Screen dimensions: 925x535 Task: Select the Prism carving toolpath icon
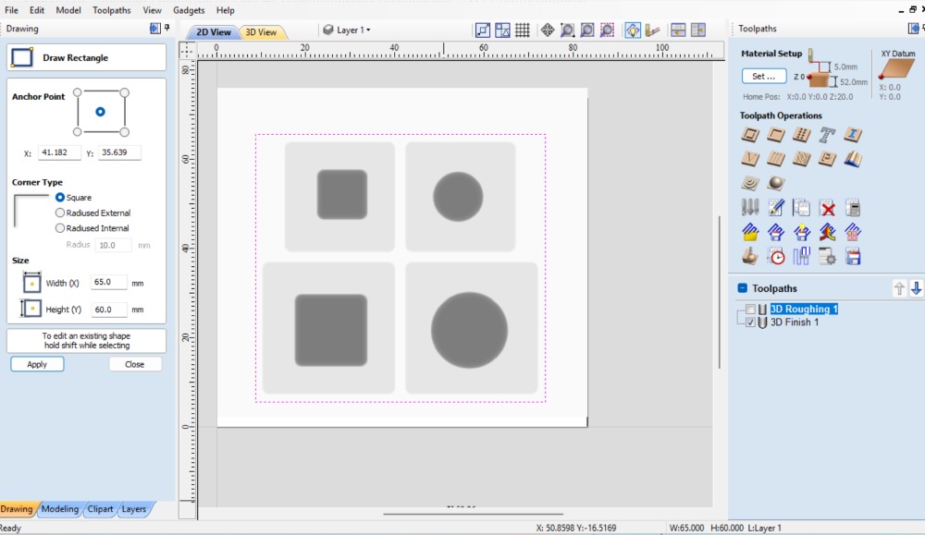coord(827,159)
